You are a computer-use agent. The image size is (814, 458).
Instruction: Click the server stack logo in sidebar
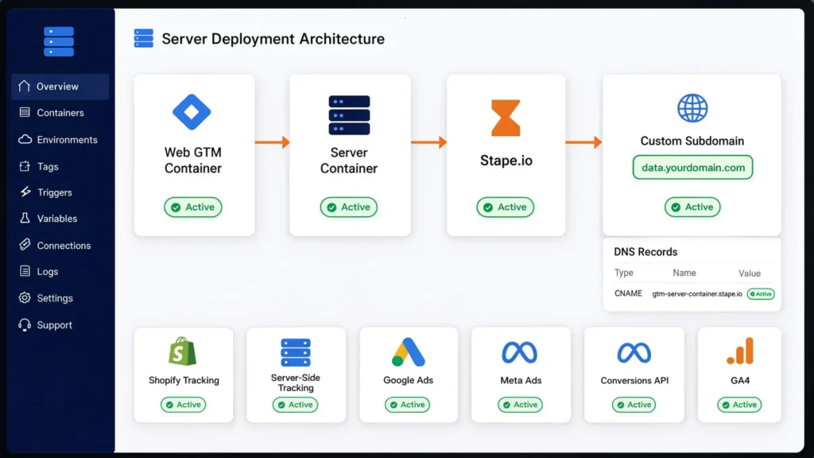click(x=59, y=41)
